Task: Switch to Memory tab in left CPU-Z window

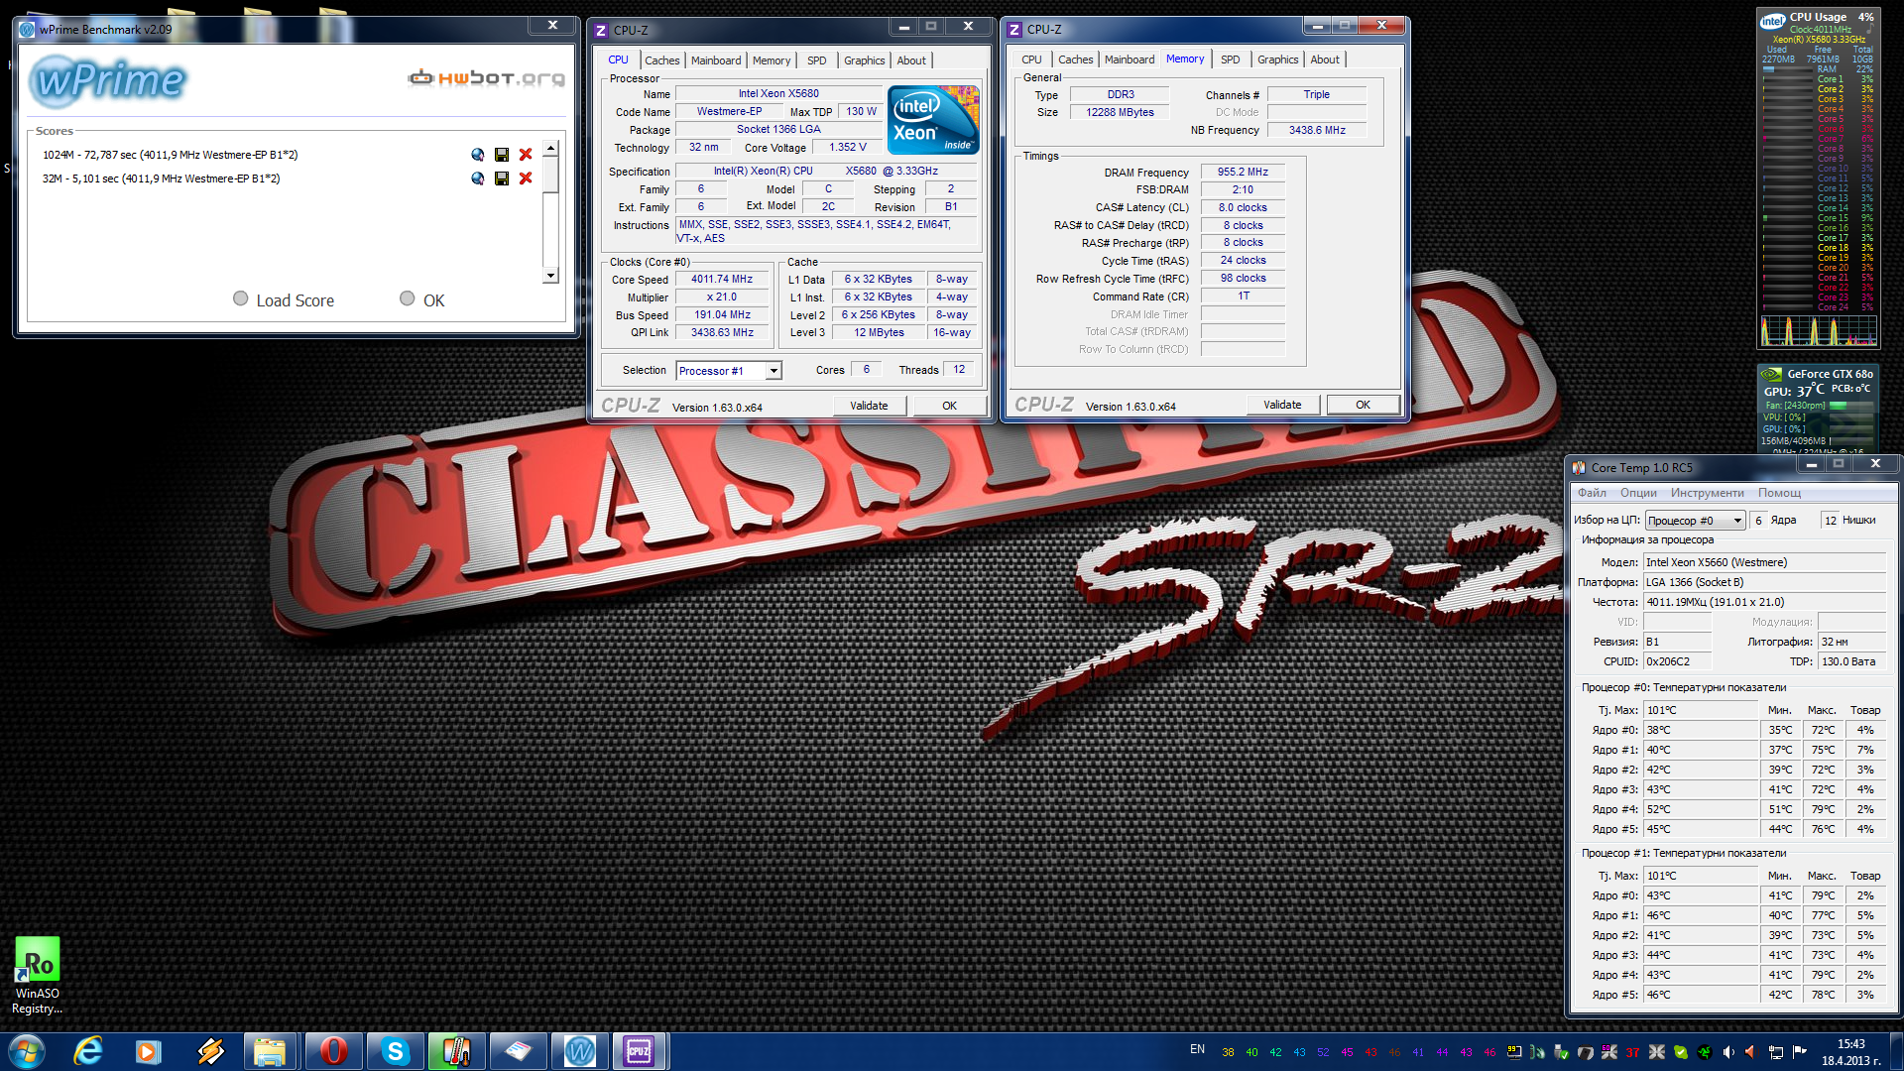Action: 772,60
